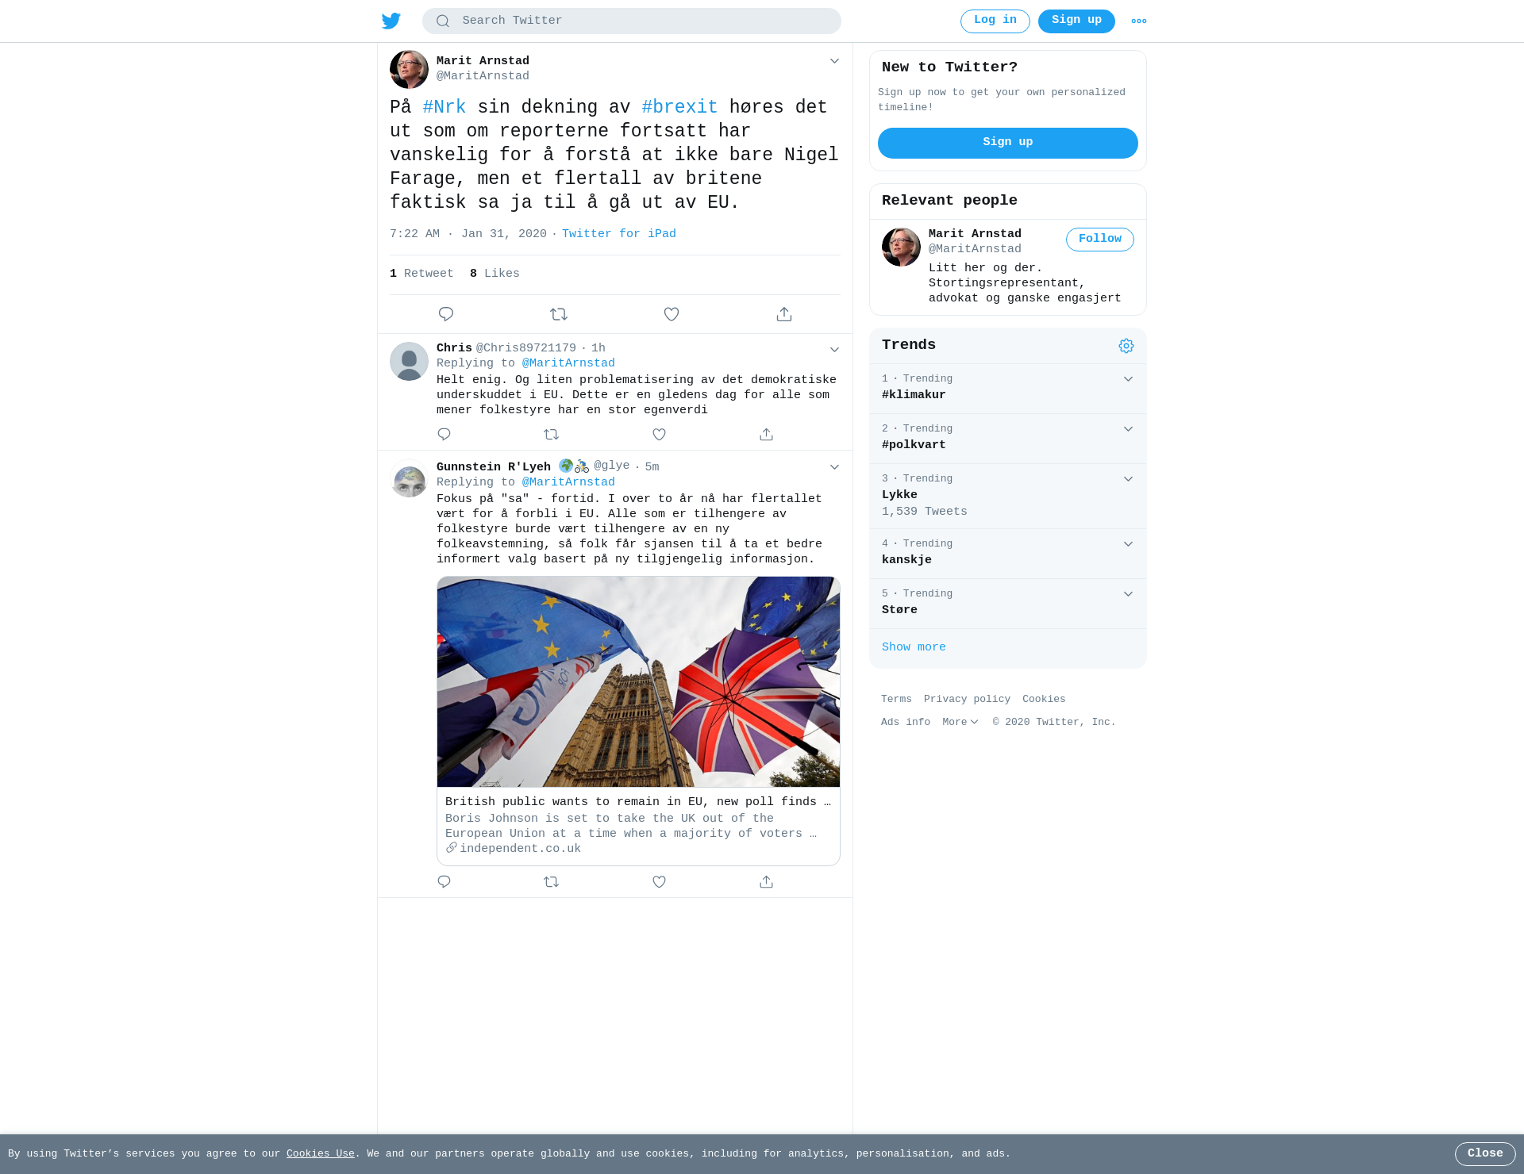Image resolution: width=1524 pixels, height=1174 pixels.
Task: Like Marit Arnstad's main tweet
Action: pyautogui.click(x=672, y=314)
